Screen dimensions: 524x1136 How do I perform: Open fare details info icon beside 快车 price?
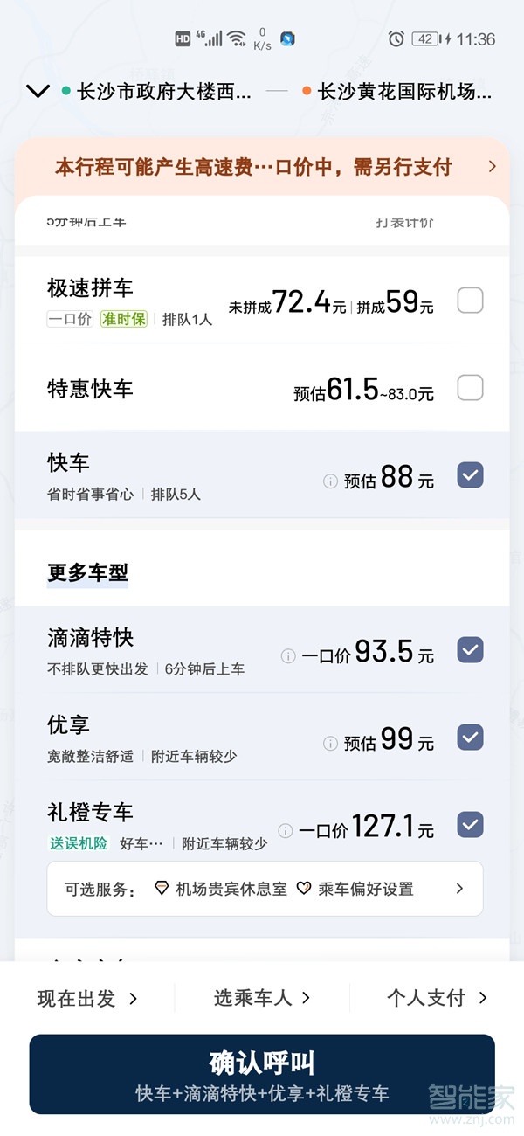[x=329, y=479]
